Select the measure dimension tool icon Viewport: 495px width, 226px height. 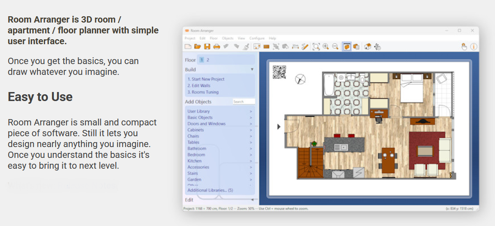[295, 46]
